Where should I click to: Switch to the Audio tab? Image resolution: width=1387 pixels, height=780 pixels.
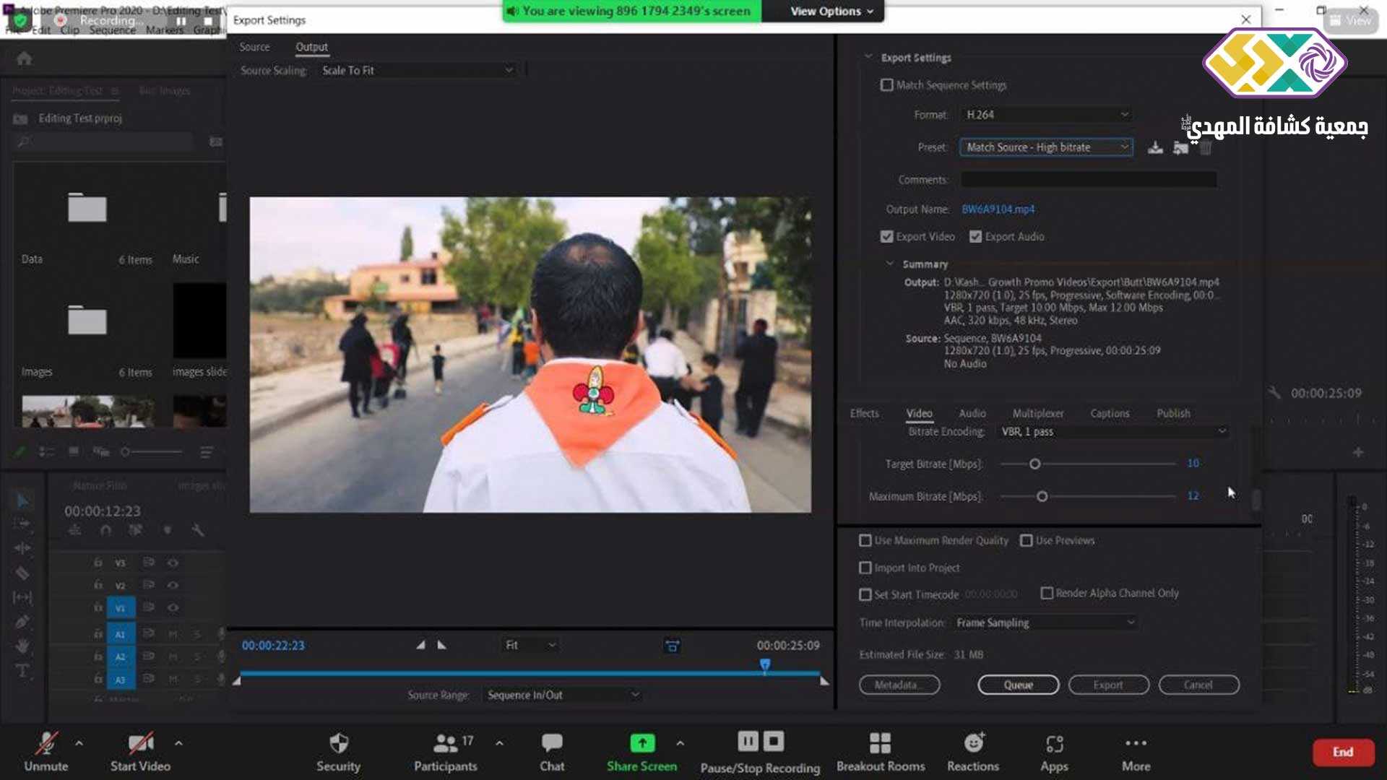point(972,413)
